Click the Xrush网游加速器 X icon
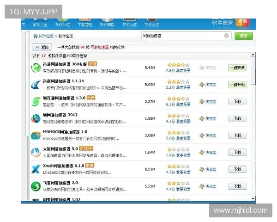The height and width of the screenshot is (222, 277). point(36,169)
